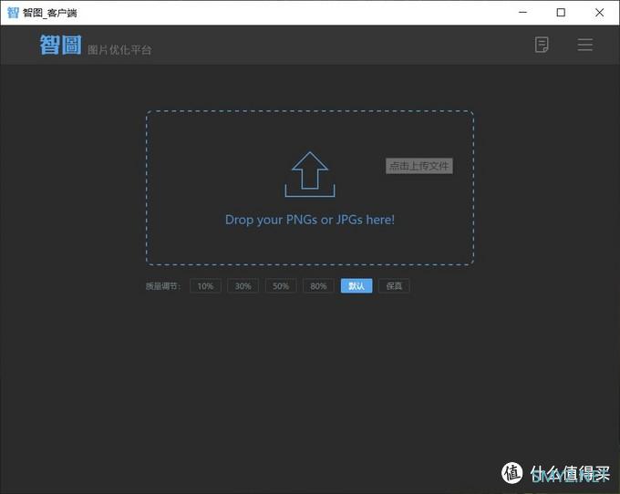
Task: Click the 图片优化平台 subtitle text
Action: pos(119,50)
